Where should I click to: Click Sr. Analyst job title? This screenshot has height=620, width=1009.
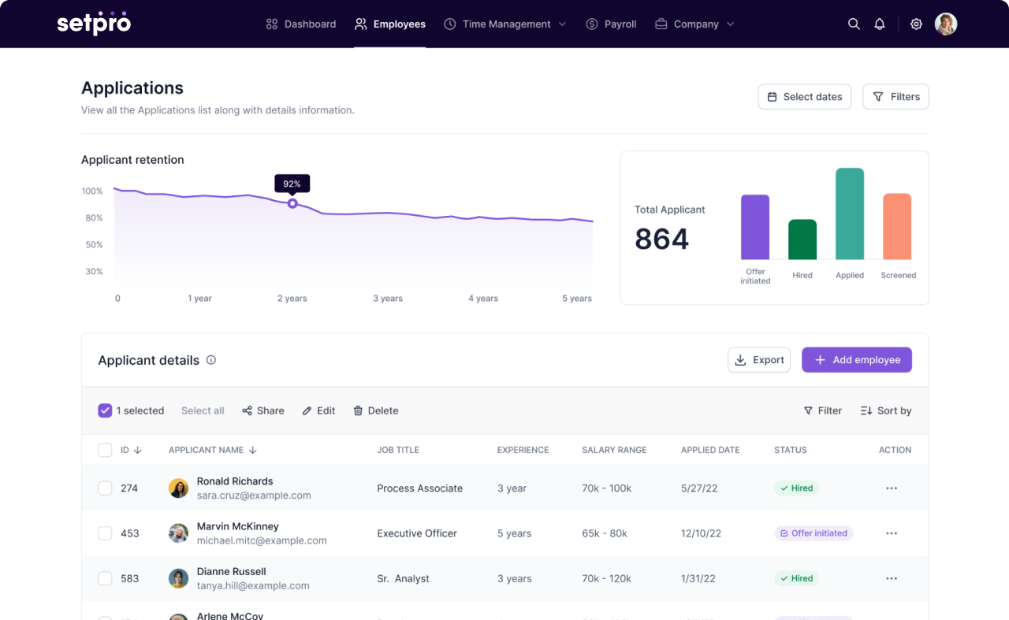[404, 578]
